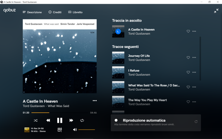Viewport: 222px width, 139px height.
Task: Click the playing A Castle In Heaven thumbnail
Action: [118, 31]
